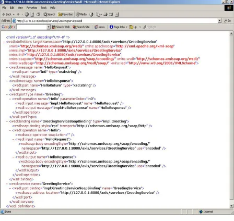The width and height of the screenshot is (234, 221).
Task: Click the vertical scrollbar down arrow
Action: 231,206
